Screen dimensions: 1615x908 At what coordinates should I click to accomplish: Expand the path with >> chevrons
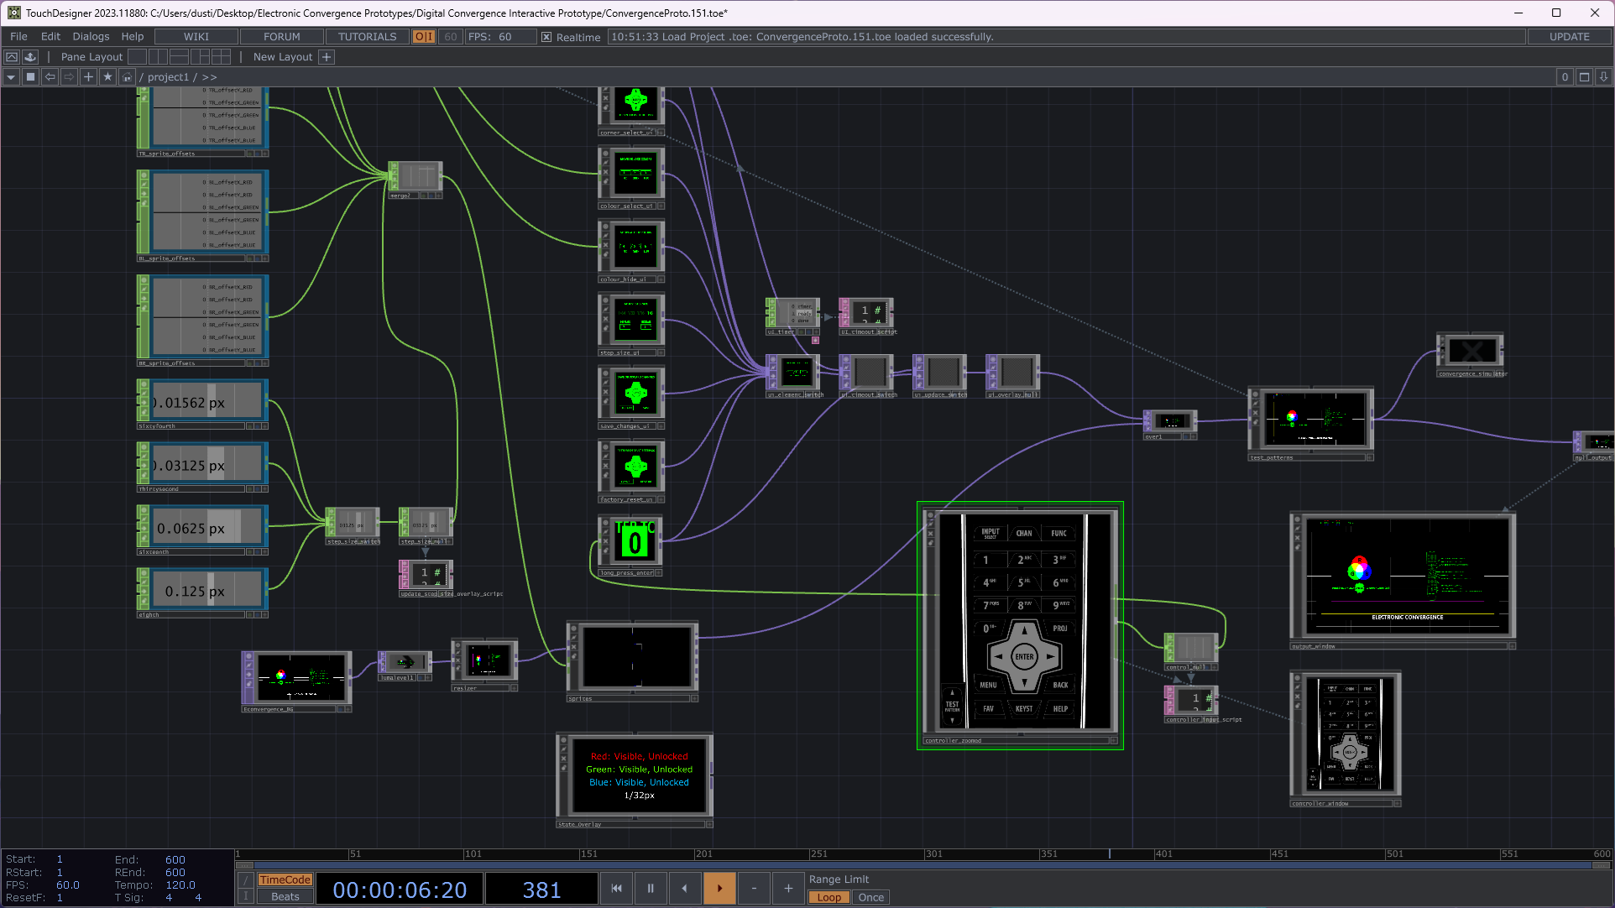[x=209, y=77]
